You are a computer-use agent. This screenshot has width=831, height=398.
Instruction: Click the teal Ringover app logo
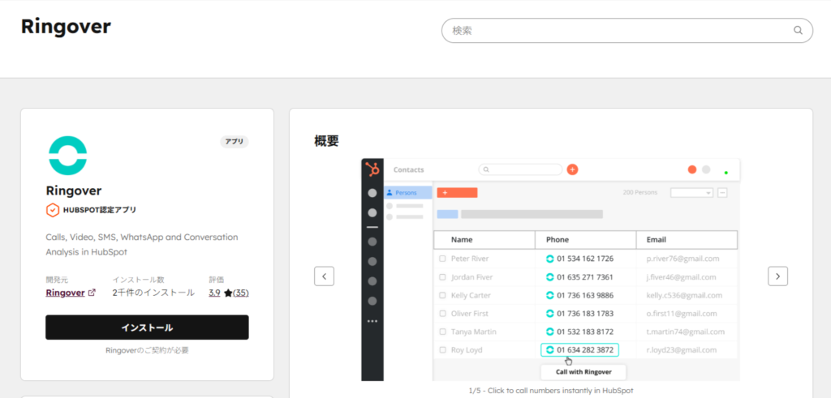(67, 156)
